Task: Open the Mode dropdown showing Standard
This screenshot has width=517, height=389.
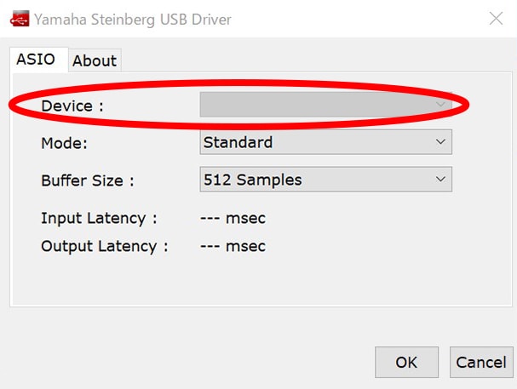Action: click(315, 142)
